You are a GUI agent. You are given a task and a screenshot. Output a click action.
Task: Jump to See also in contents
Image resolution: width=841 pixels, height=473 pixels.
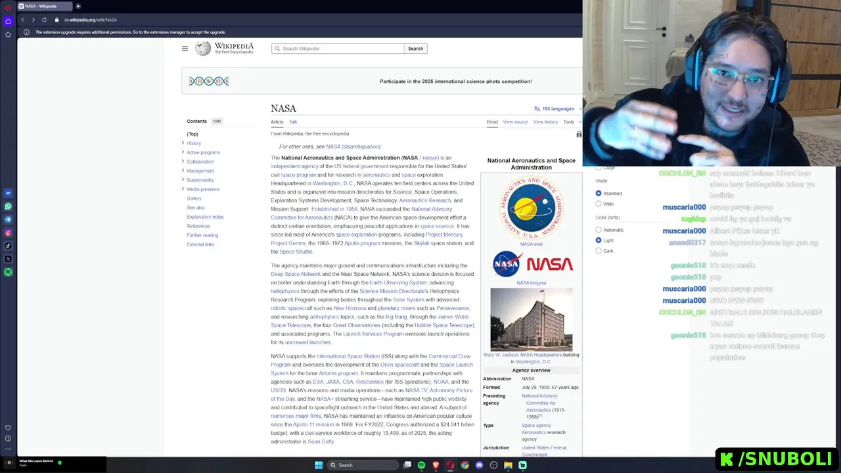click(196, 208)
